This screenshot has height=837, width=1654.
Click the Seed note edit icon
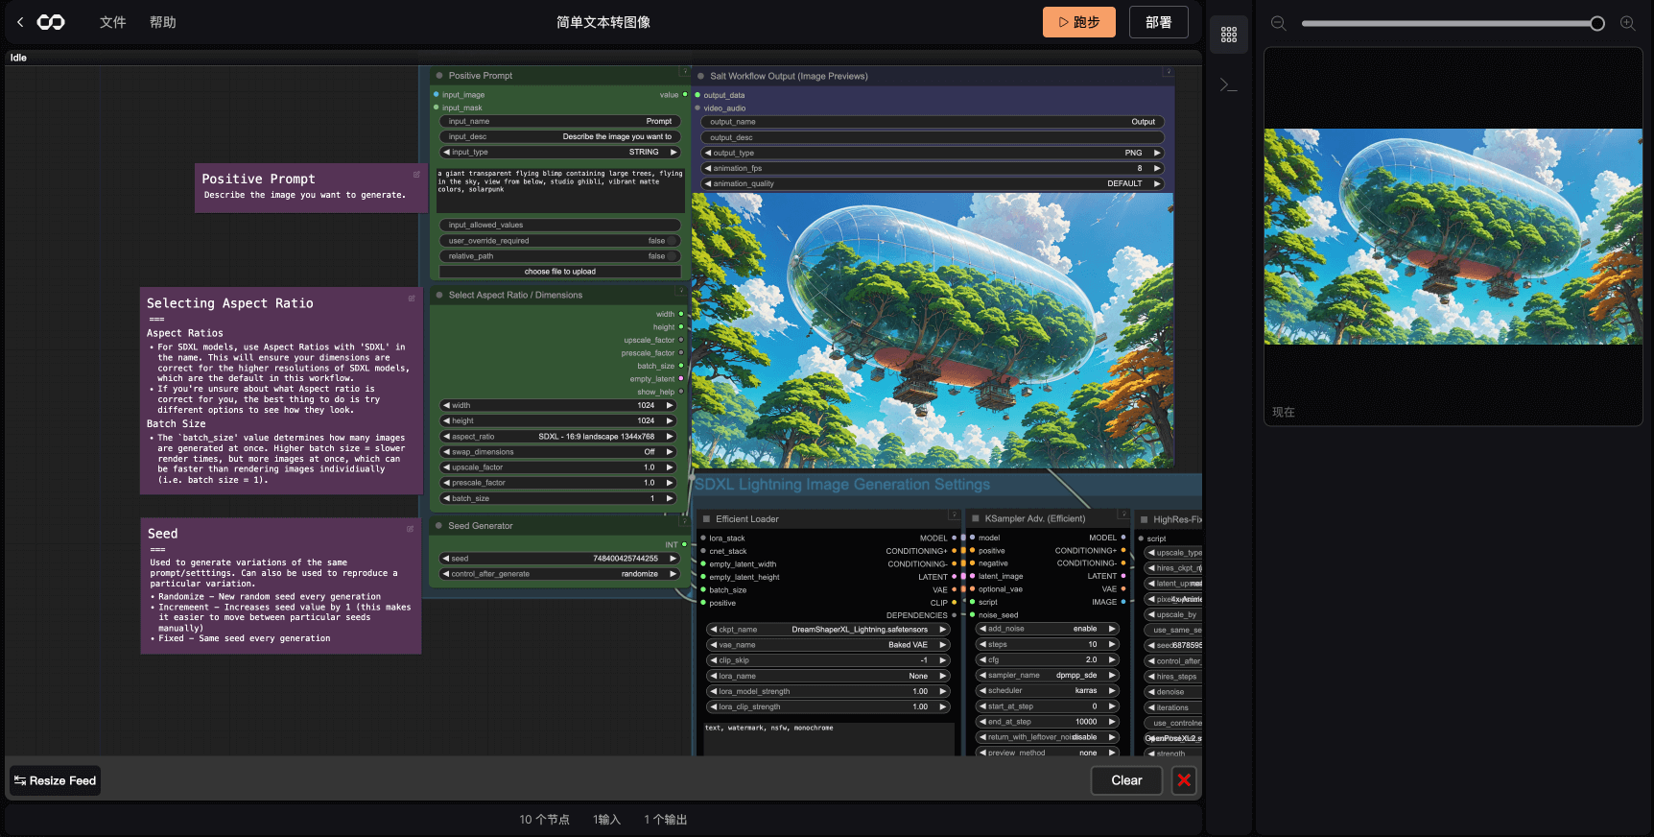410,529
